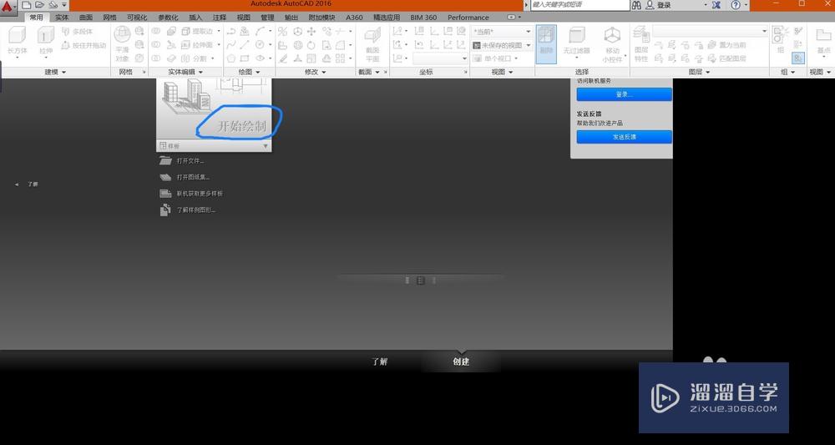Click the Move tool in 修改 panel
Screen dimensions: 835x445
pos(311,32)
